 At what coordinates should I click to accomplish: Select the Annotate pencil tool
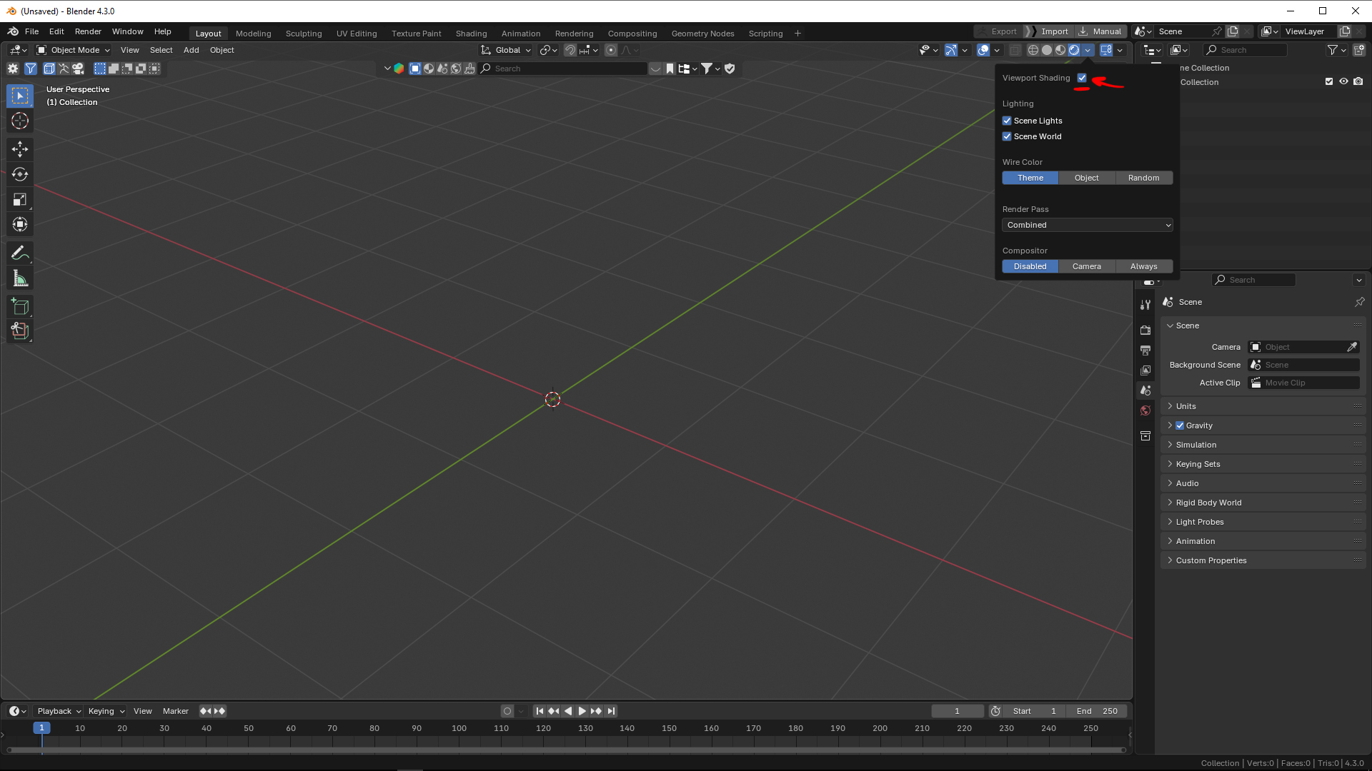[20, 253]
